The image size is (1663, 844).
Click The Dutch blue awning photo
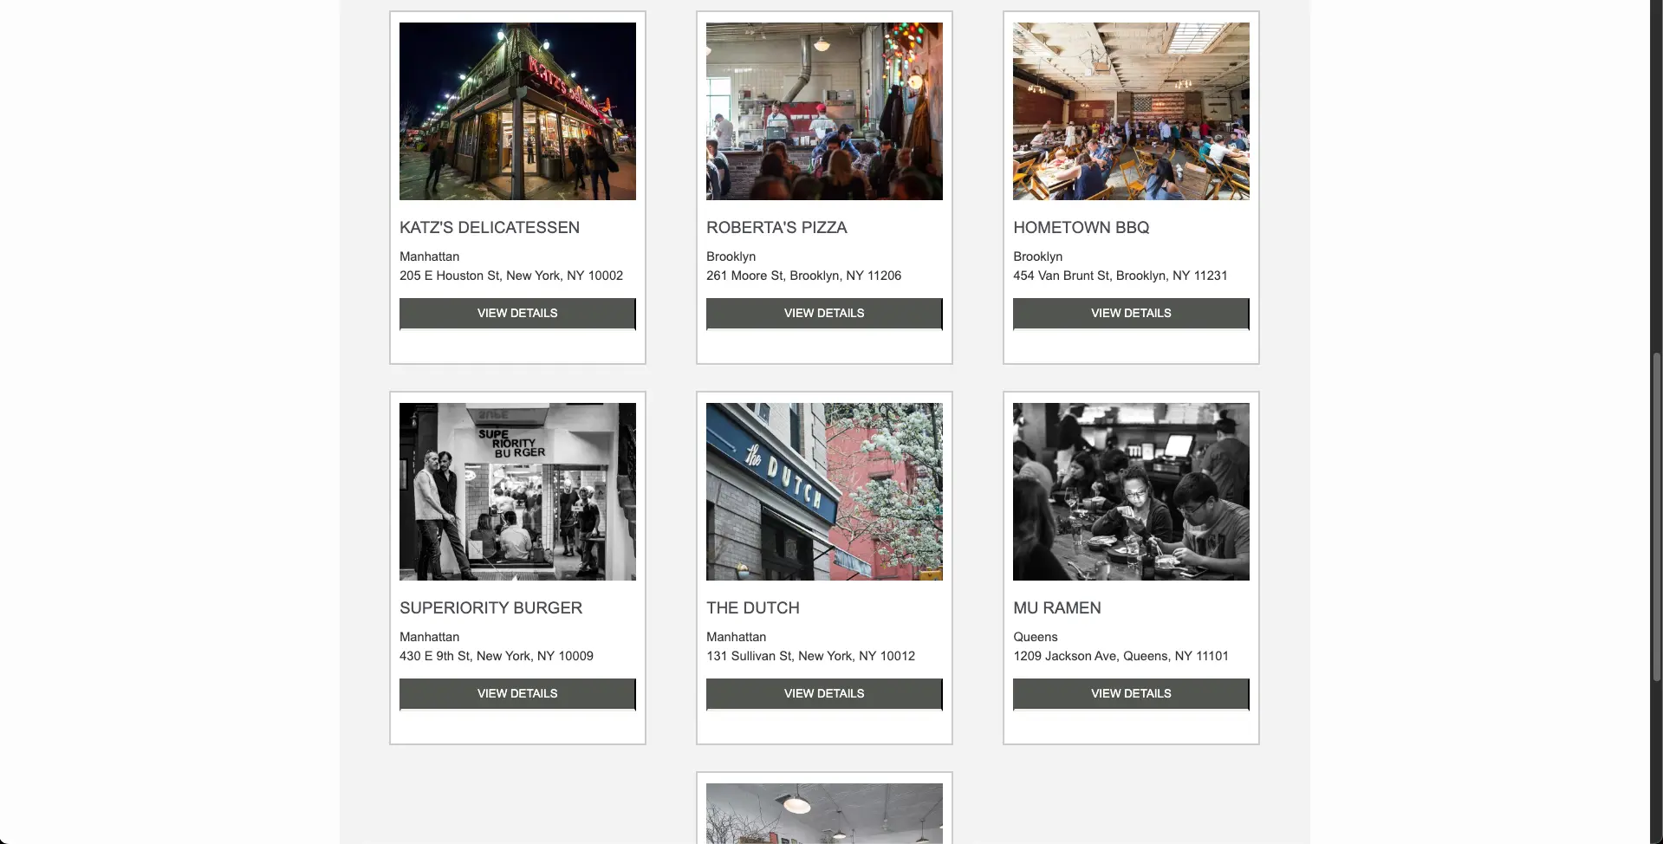(x=824, y=491)
